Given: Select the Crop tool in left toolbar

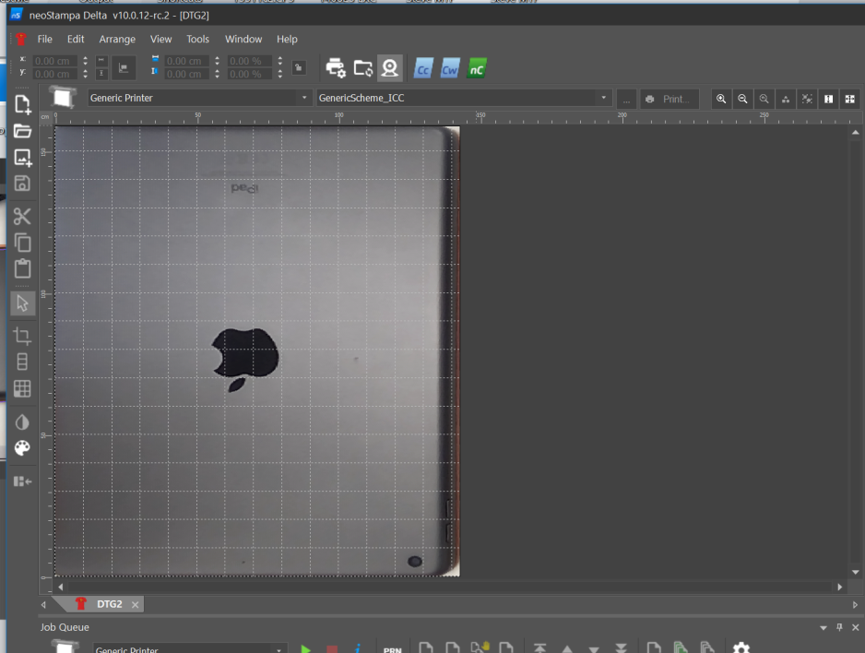Looking at the screenshot, I should pyautogui.click(x=22, y=336).
